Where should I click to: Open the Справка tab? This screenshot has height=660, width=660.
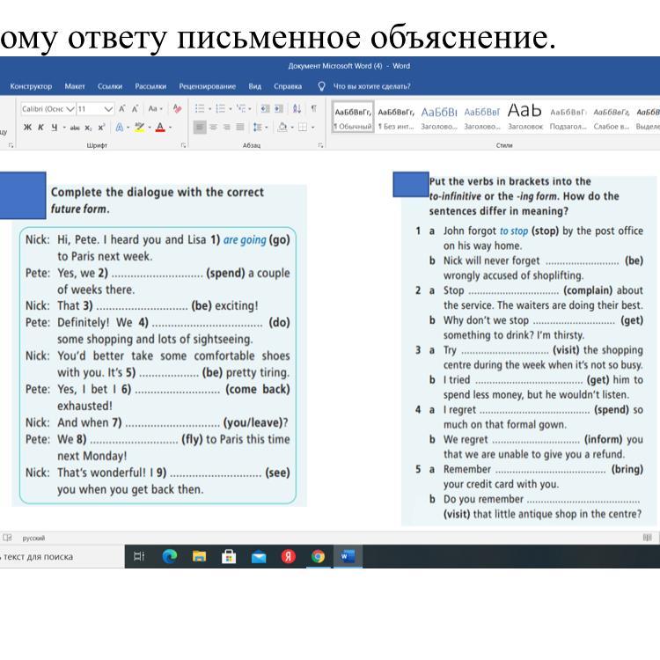288,86
